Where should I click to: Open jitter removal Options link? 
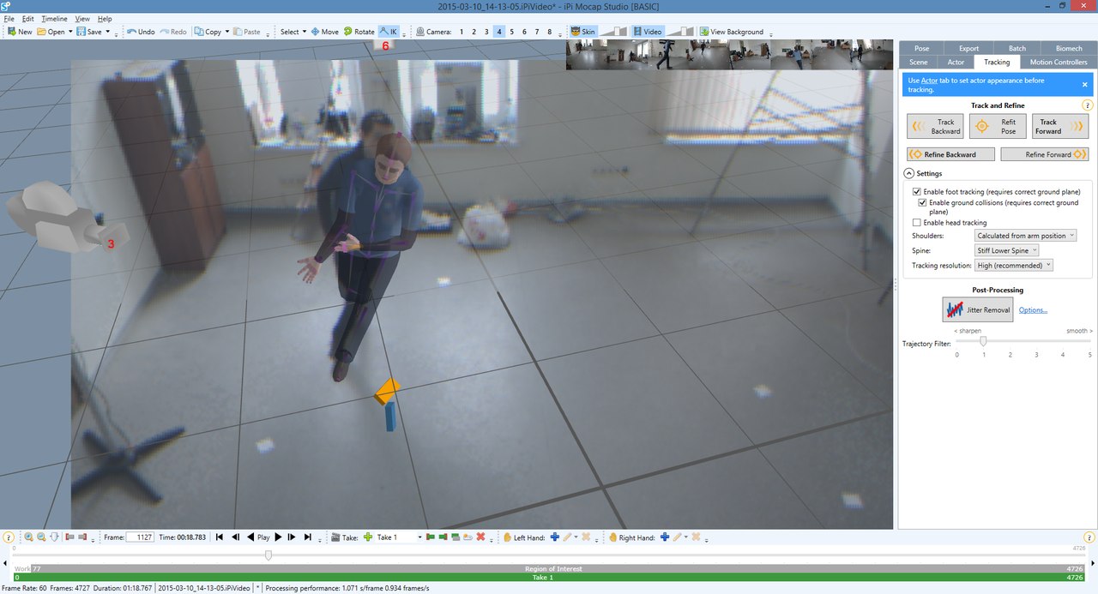coord(1033,310)
